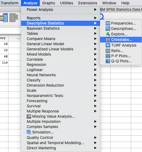Choose P-P Plots… text in submenu
This screenshot has height=152, width=142.
pos(121,56)
